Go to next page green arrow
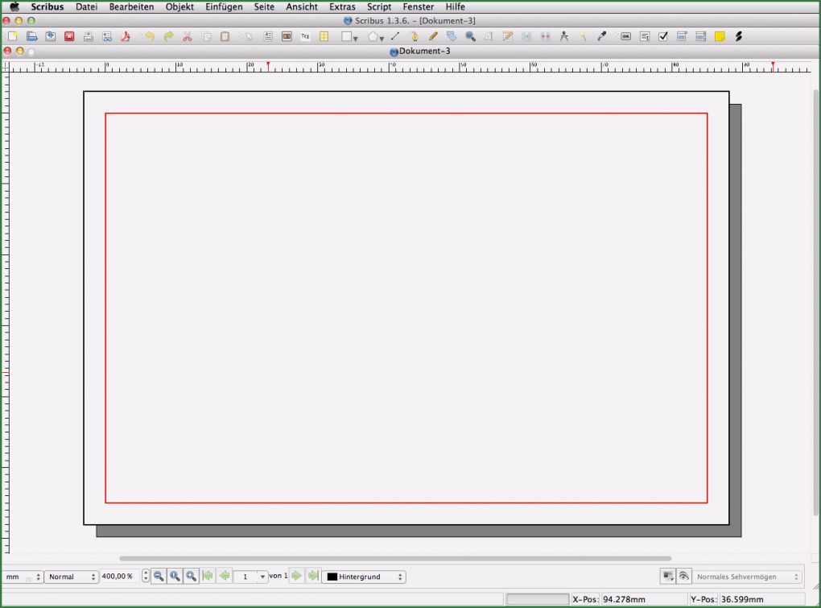Image resolution: width=821 pixels, height=608 pixels. [296, 577]
